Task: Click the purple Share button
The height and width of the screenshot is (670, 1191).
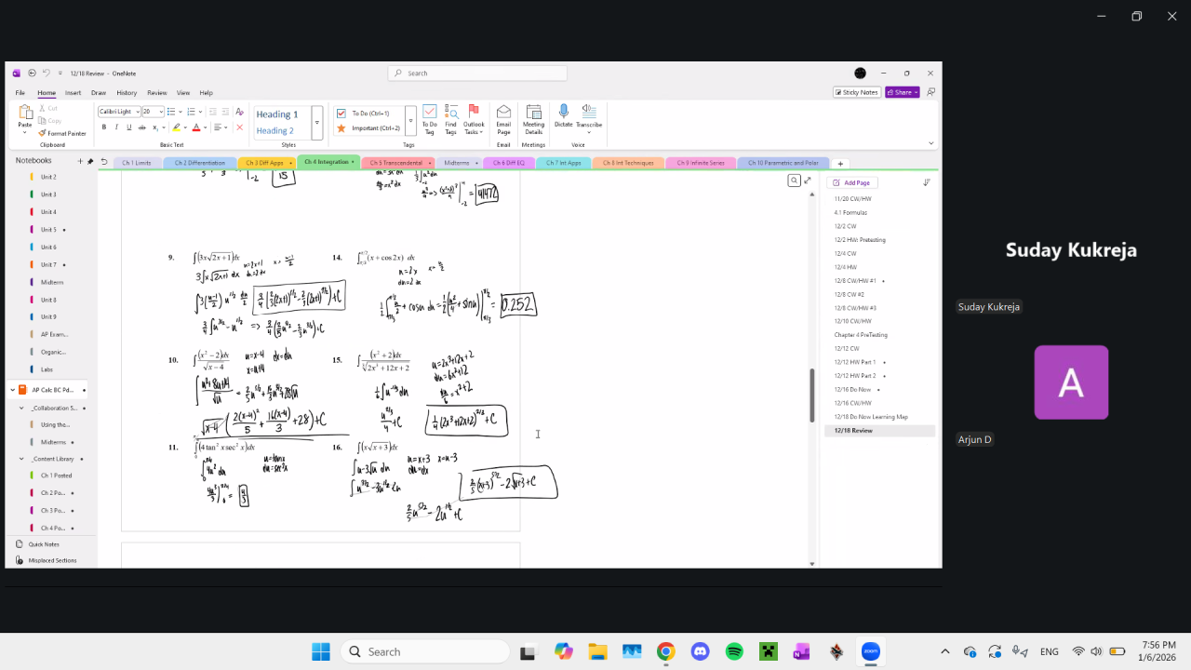Action: 902,92
